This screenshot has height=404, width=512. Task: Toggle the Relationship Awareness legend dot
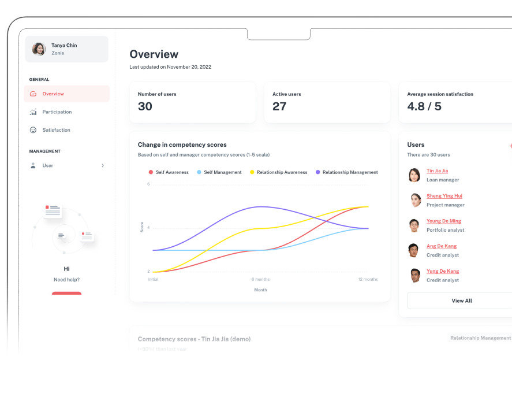[252, 172]
